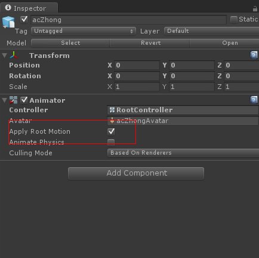Viewport: 259px width, 258px height.
Task: Disable the Animator component checkbox
Action: pos(24,100)
